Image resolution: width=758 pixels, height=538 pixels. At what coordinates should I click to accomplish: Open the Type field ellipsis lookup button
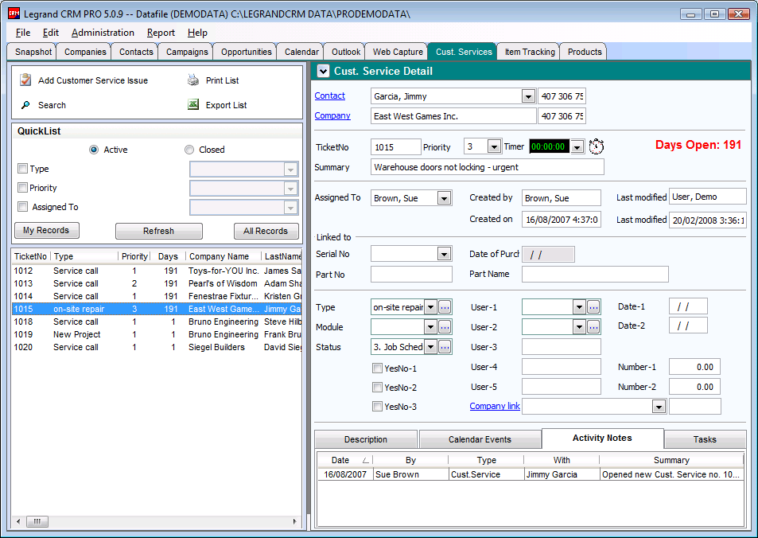(x=445, y=306)
